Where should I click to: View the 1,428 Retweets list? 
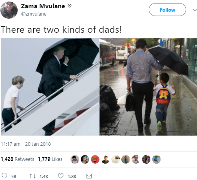click(x=17, y=159)
